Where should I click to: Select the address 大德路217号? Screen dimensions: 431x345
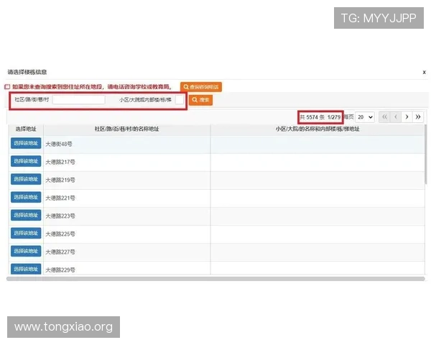[x=26, y=161]
